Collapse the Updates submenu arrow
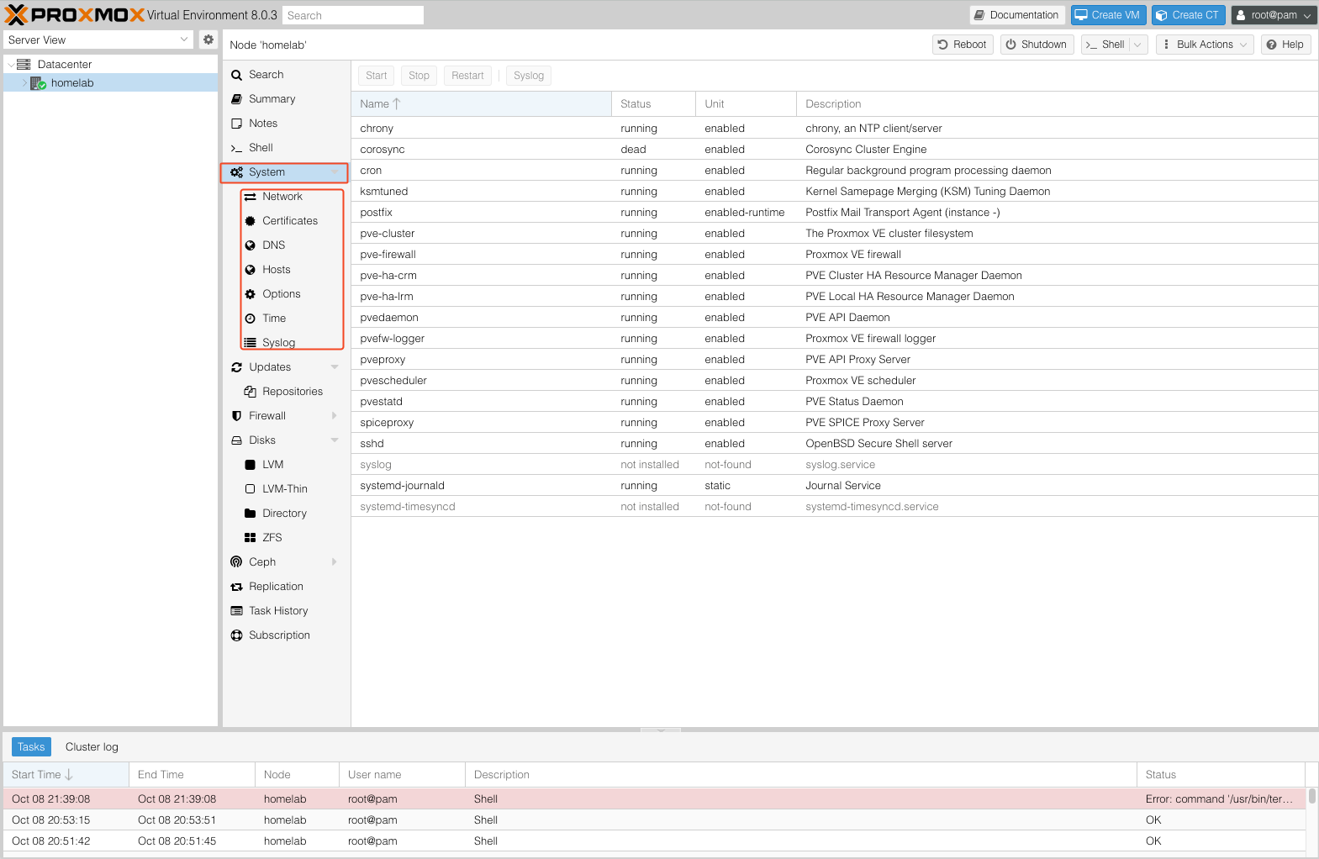Viewport: 1319px width, 859px height. coord(335,367)
